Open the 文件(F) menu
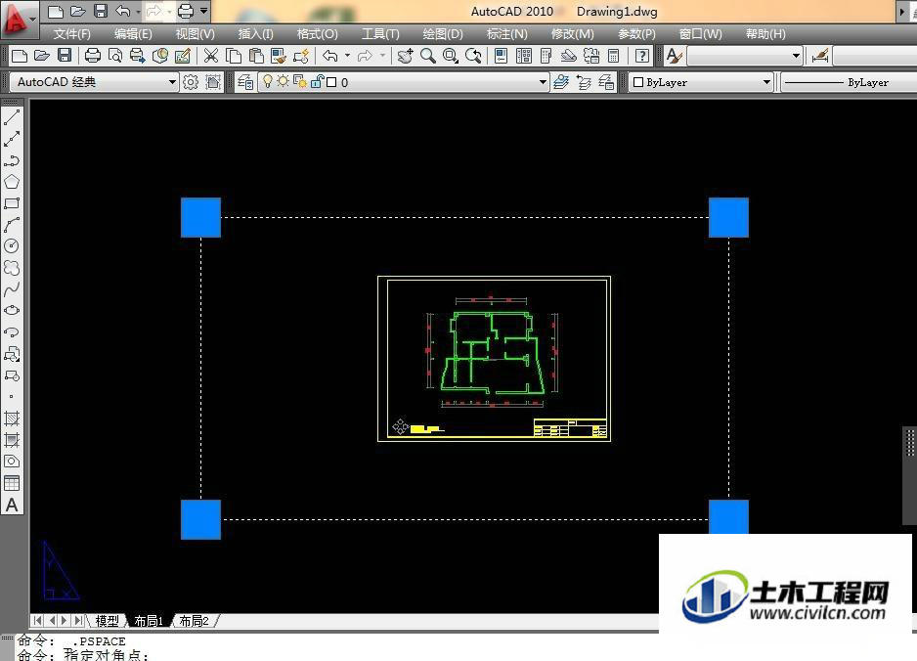This screenshot has width=917, height=661. [72, 34]
